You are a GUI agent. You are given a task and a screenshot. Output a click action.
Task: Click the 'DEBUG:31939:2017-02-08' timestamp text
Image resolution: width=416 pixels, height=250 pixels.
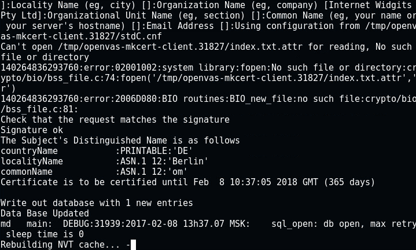120,224
